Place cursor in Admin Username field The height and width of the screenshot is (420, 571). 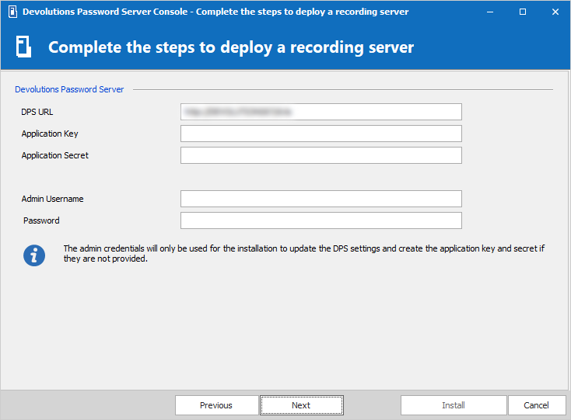321,199
